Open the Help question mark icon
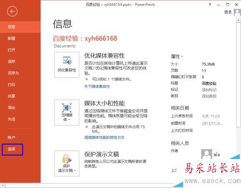This screenshot has height=188, width=241. click(210, 5)
